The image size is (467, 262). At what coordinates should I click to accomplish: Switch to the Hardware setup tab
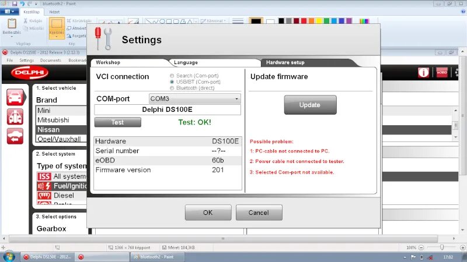pyautogui.click(x=308, y=62)
